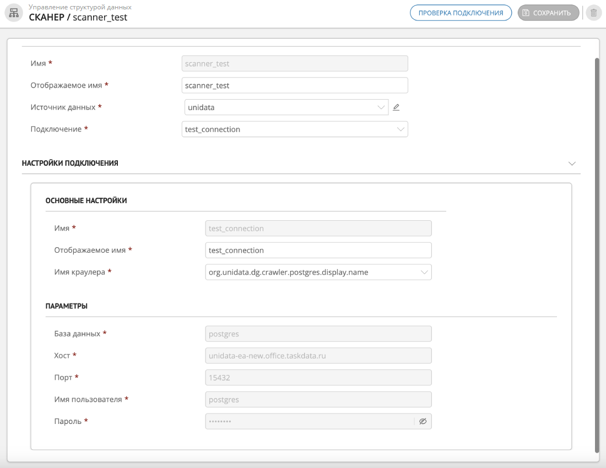The image size is (606, 468).
Task: Click the Пароль field
Action: tap(309, 421)
